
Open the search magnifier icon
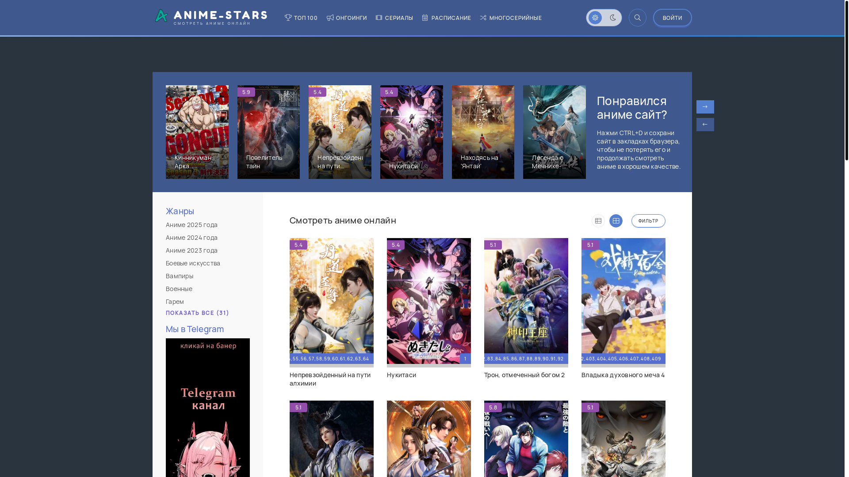pos(637,18)
